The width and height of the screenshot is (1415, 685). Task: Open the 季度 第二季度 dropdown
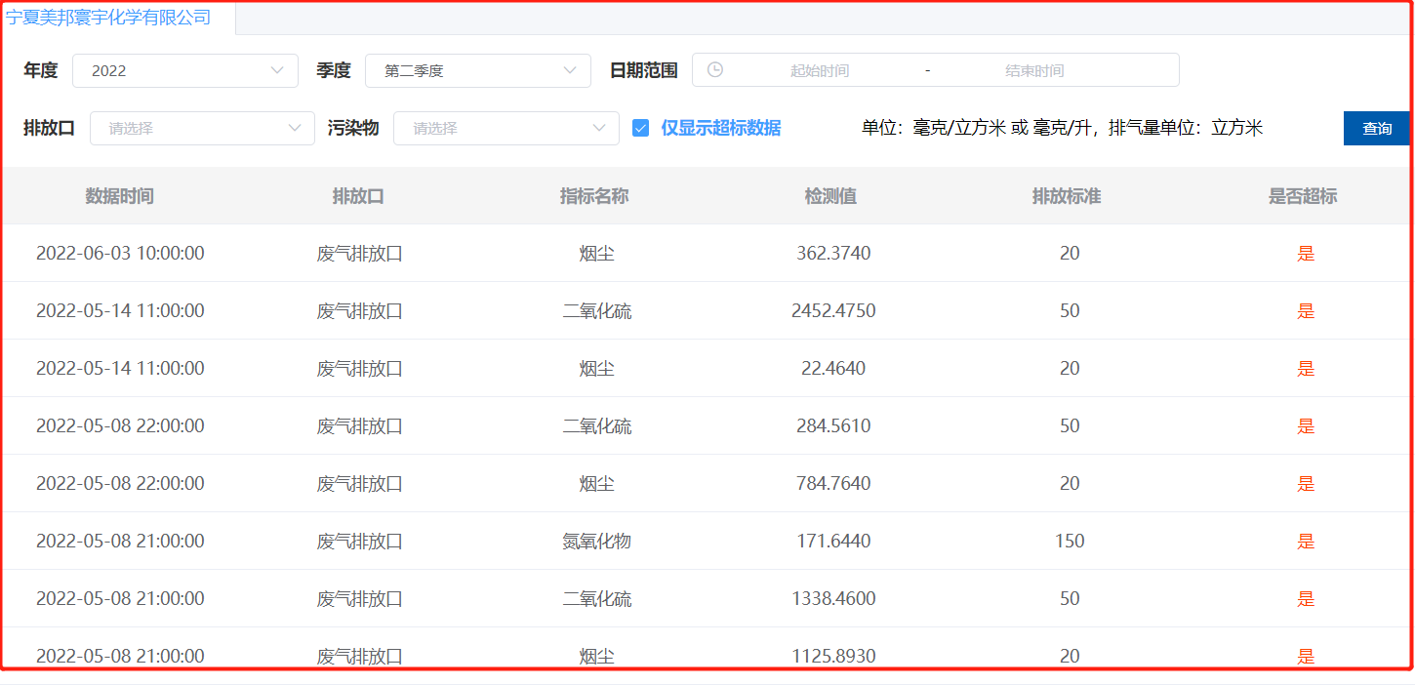point(478,70)
